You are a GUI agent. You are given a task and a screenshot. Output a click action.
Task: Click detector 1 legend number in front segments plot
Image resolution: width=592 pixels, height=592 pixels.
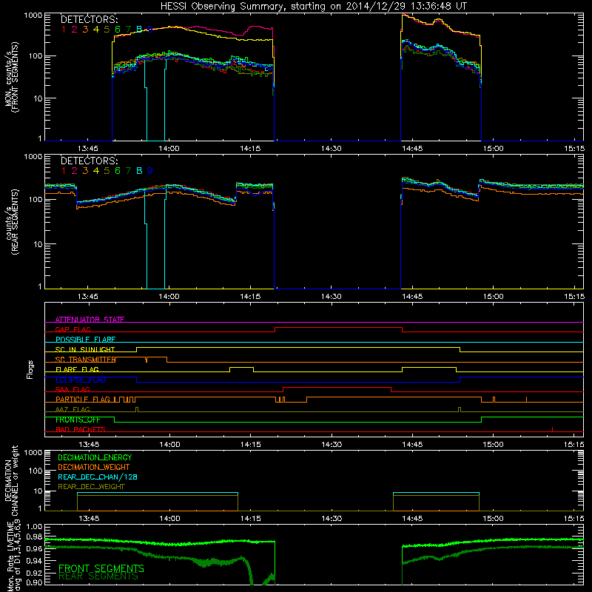click(64, 30)
